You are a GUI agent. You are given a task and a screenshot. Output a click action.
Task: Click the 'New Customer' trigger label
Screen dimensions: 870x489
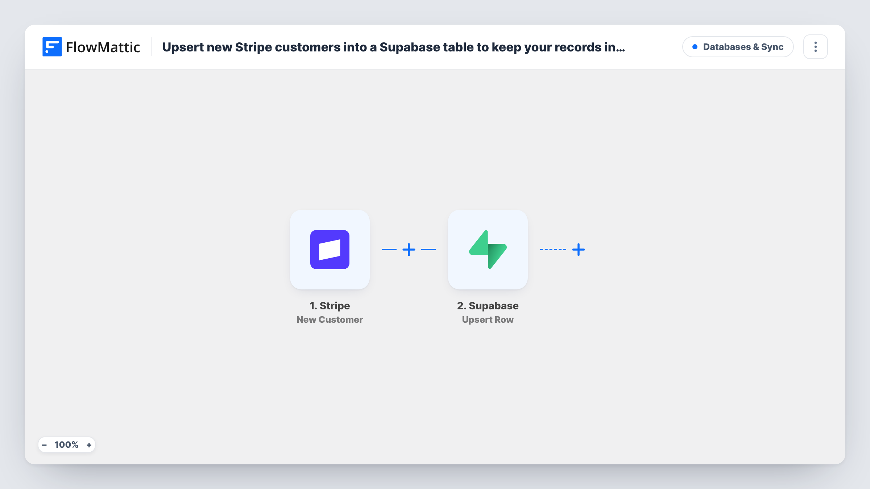coord(330,319)
